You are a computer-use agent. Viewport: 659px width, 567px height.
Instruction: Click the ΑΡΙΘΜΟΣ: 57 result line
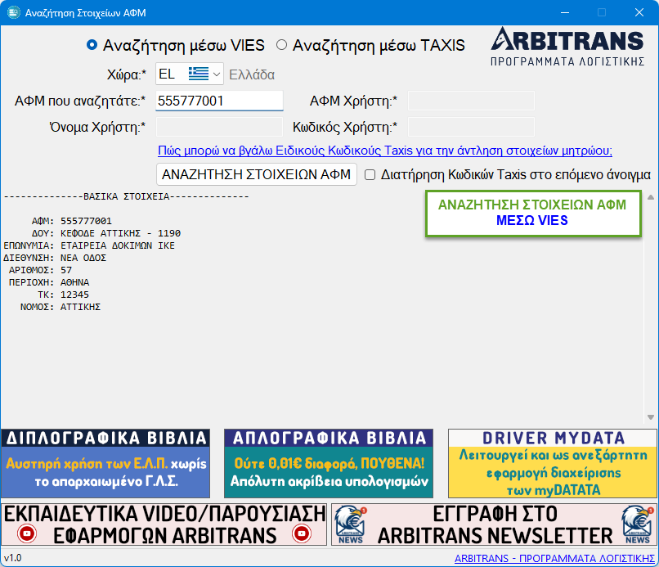[40, 270]
